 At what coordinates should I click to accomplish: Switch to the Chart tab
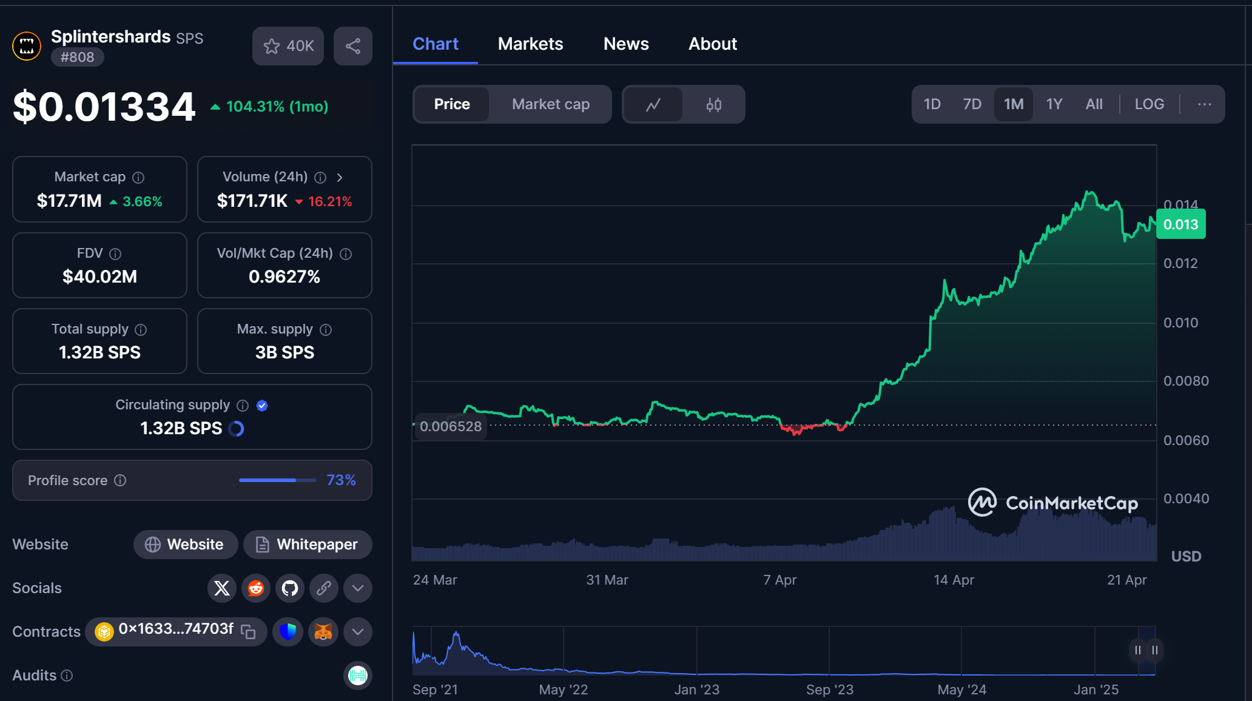[x=436, y=44]
